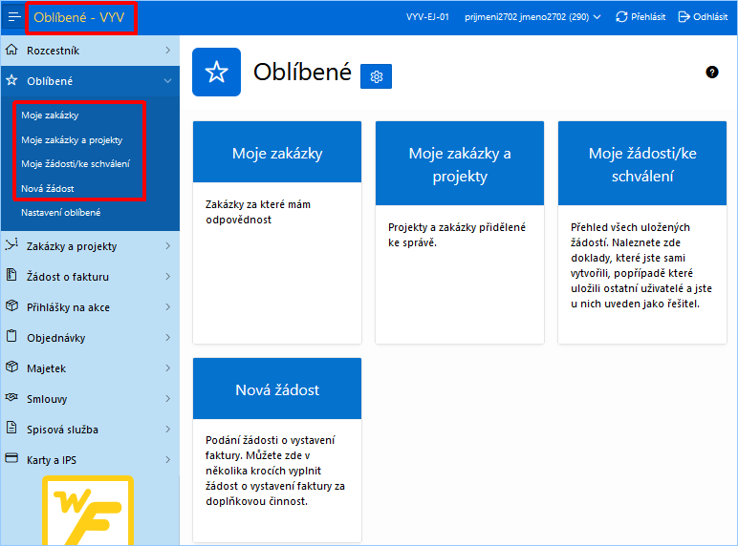Click the Zakázky a projekty sidebar icon
The height and width of the screenshot is (546, 738).
(11, 244)
